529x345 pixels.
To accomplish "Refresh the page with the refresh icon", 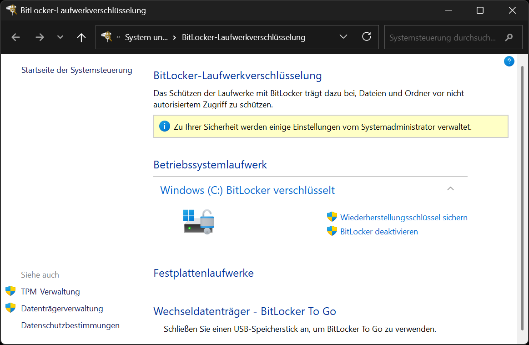I will (x=367, y=37).
